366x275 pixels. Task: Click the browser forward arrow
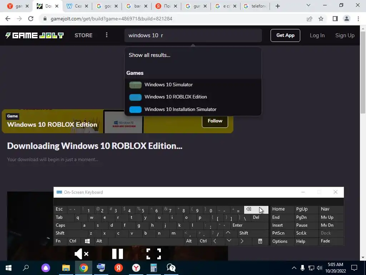click(19, 19)
